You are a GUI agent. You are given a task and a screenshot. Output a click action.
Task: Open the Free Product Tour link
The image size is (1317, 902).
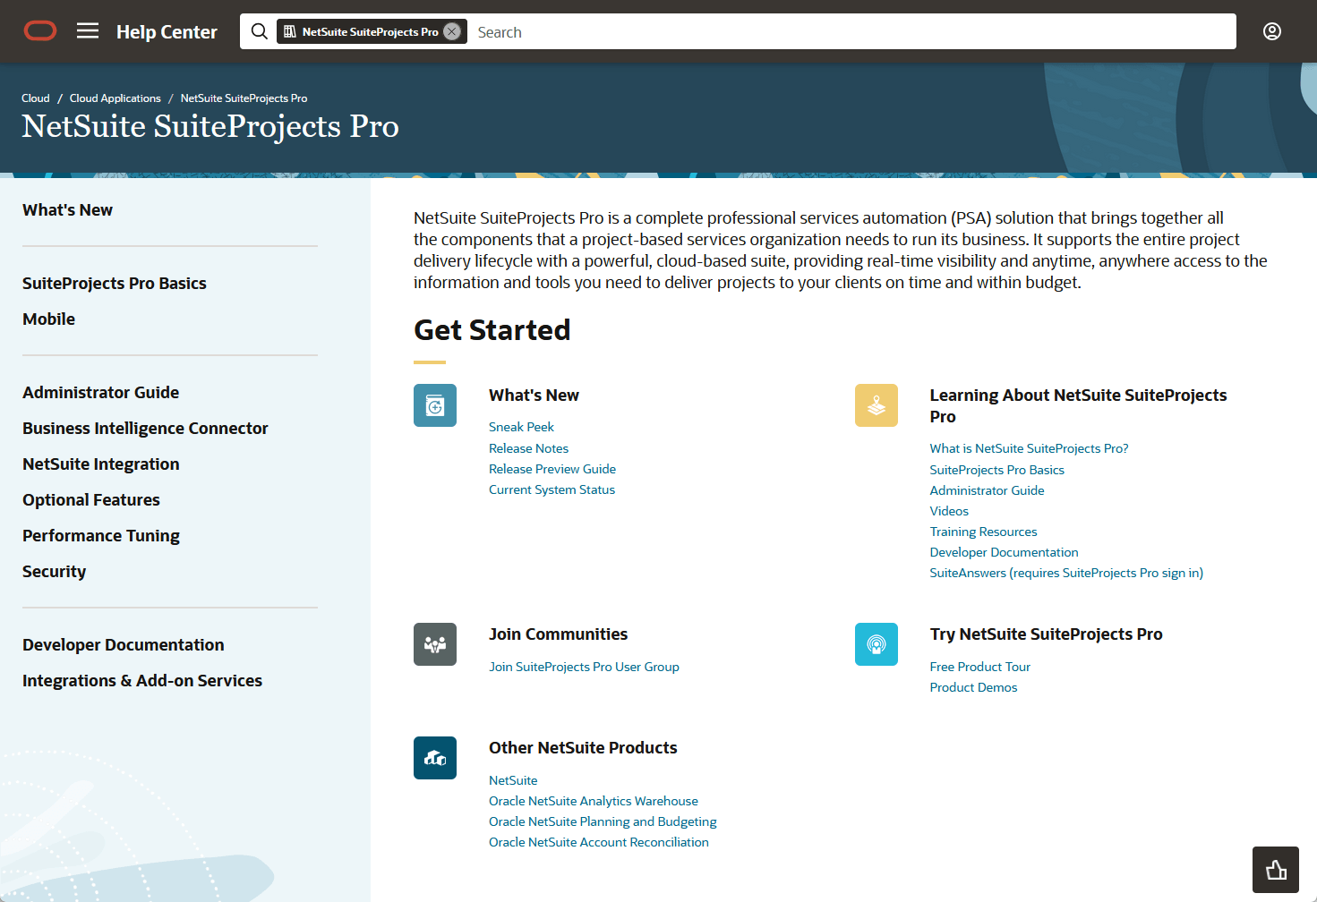(980, 667)
